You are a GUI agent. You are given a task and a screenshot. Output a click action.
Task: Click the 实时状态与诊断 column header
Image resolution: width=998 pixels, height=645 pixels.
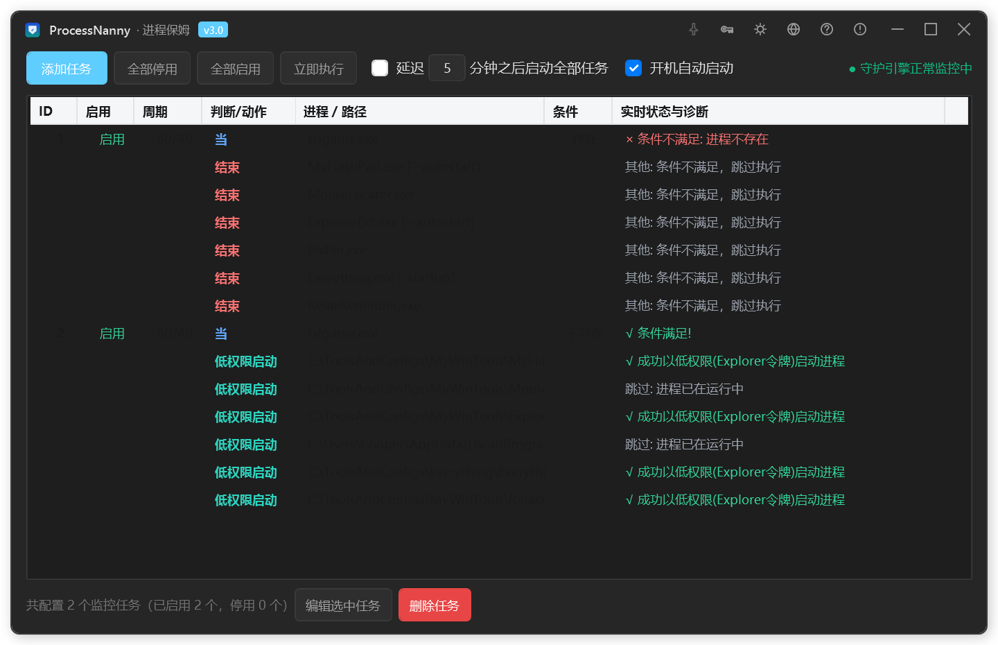point(778,111)
